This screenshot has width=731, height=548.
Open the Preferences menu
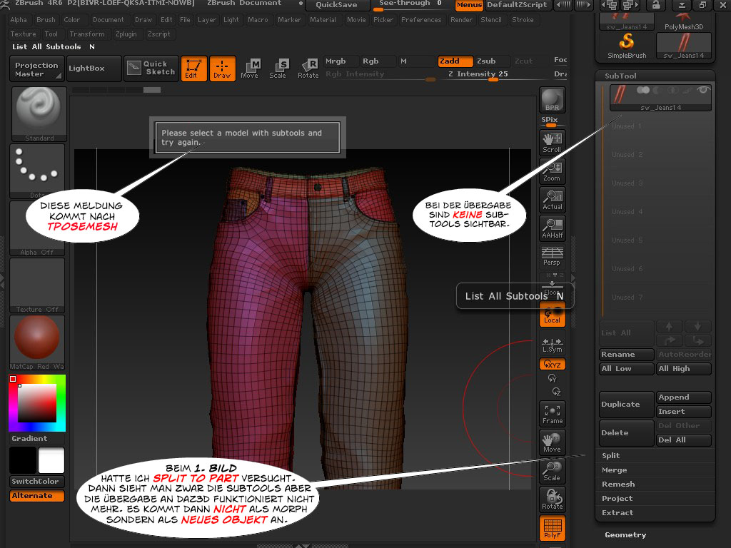tap(421, 20)
